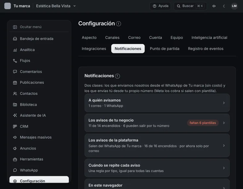The height and width of the screenshot is (189, 243).
Task: Open the LM user avatar menu
Action: click(x=234, y=6)
